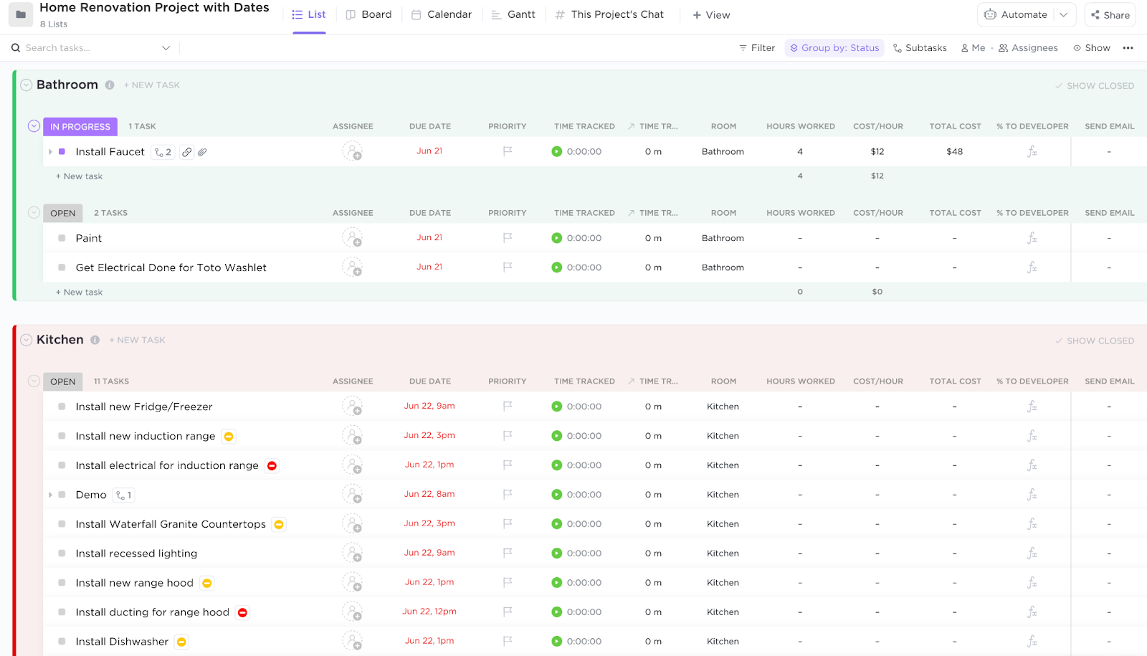Click the project folder icon

tap(21, 14)
